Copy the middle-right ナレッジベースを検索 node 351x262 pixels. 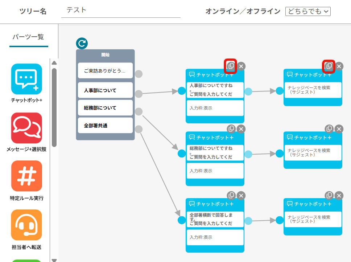tap(329, 129)
